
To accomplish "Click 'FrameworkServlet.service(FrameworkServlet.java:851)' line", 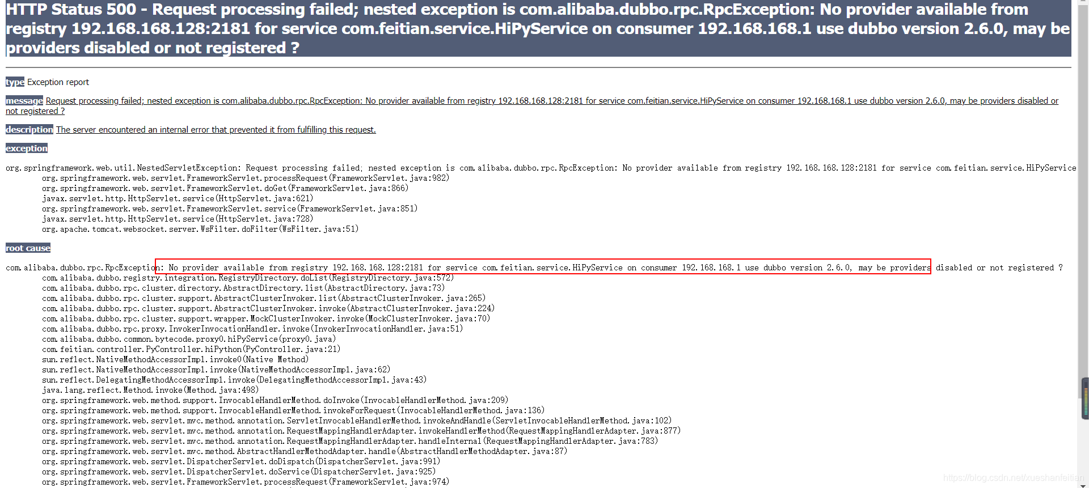I will 230,209.
